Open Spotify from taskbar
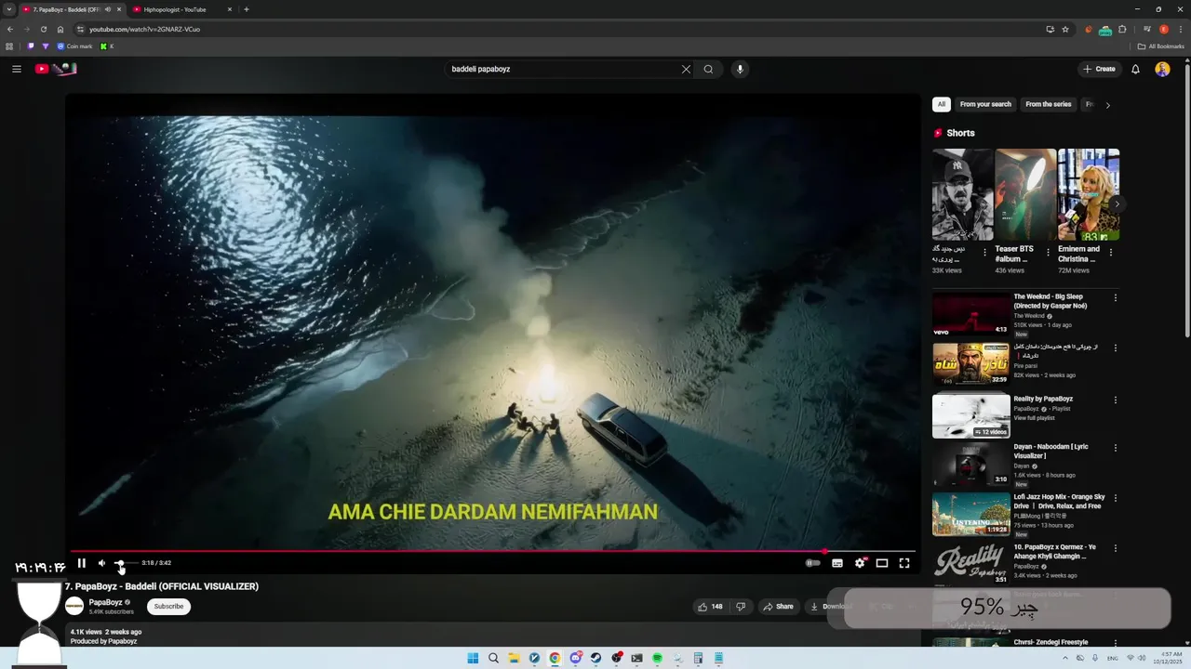 (657, 658)
